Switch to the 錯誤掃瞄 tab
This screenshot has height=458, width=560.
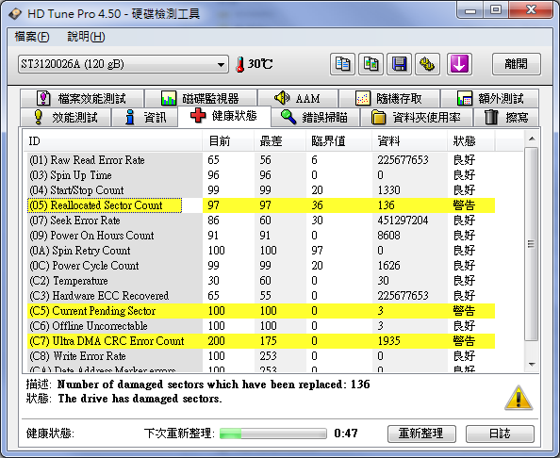(x=315, y=117)
